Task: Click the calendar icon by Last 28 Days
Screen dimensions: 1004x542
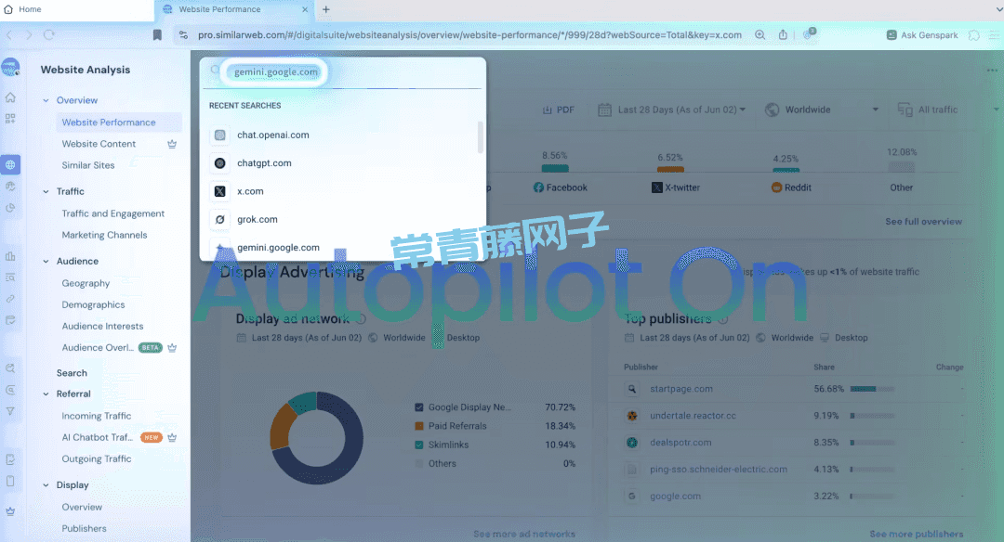Action: 604,110
